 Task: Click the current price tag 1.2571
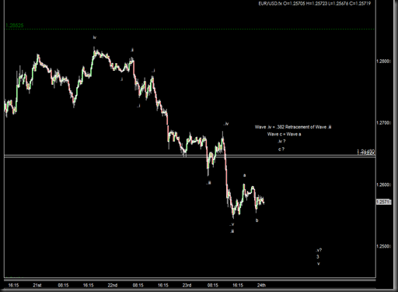[x=384, y=202]
